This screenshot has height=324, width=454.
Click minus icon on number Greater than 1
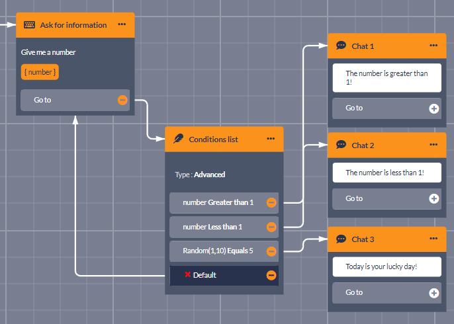point(271,203)
